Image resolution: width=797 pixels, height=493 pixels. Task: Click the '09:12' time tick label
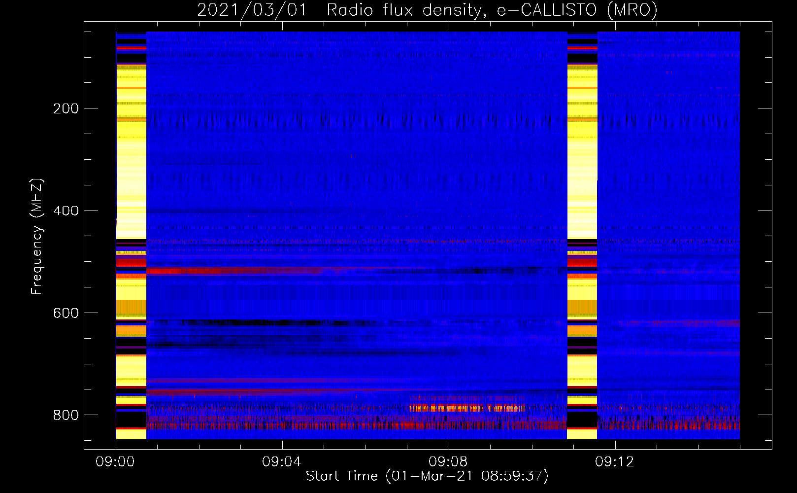point(615,462)
